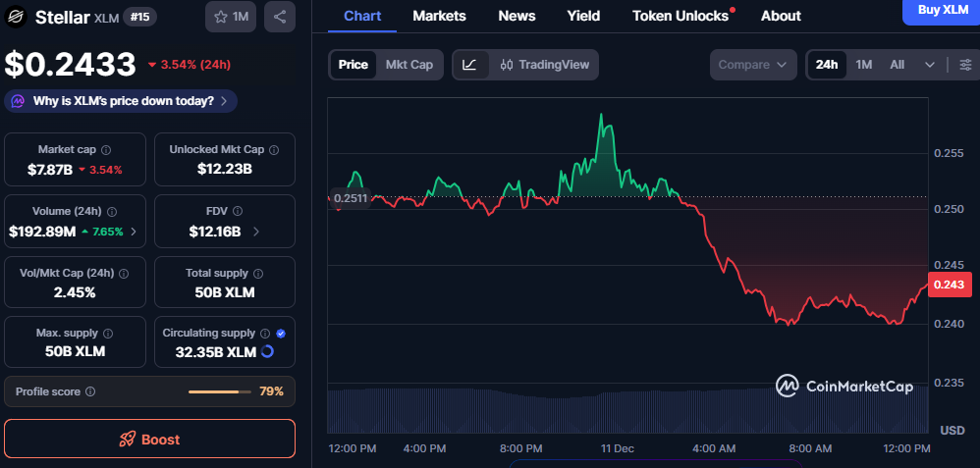Click the USD currency label on chart

[953, 430]
